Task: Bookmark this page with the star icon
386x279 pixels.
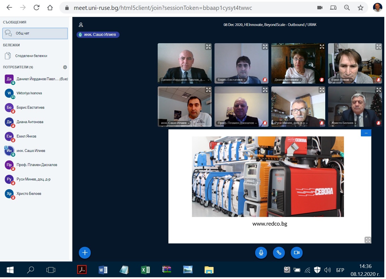Action: point(360,8)
